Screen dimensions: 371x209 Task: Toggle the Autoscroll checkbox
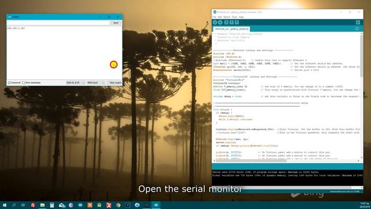pyautogui.click(x=9, y=82)
